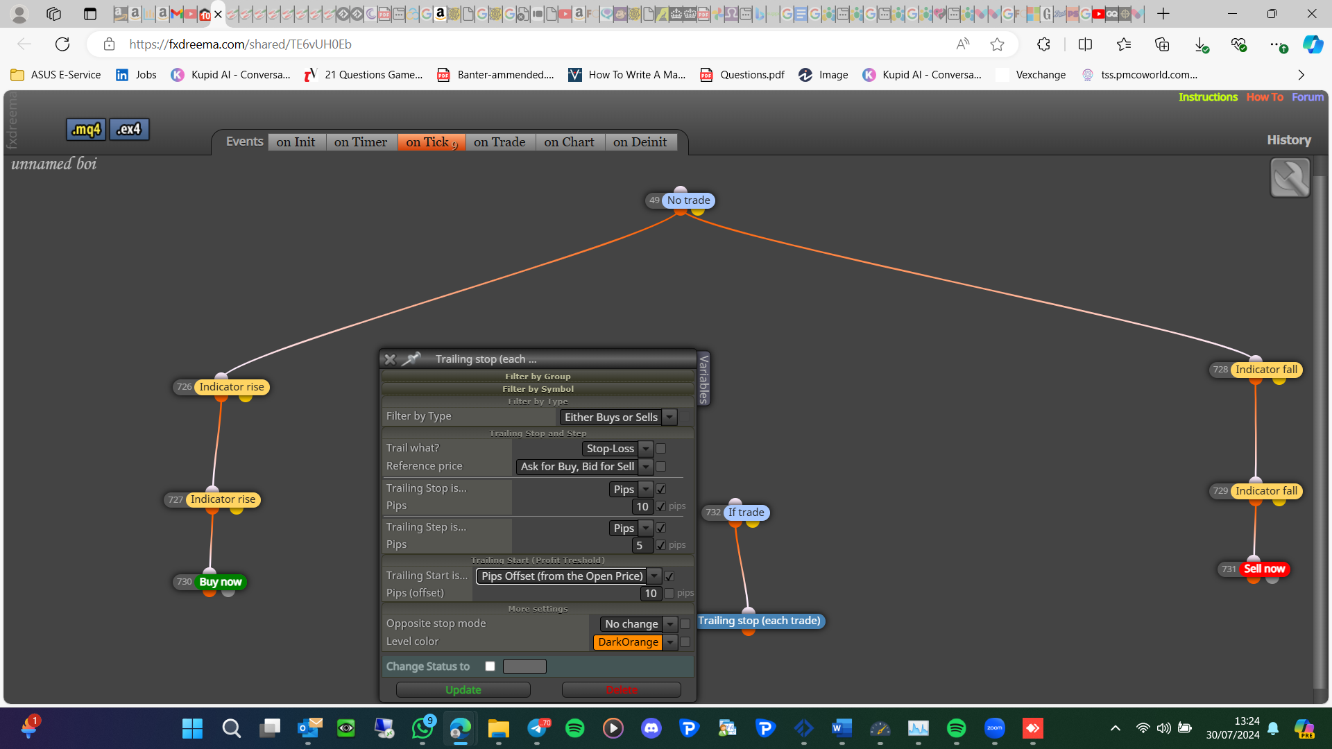The image size is (1332, 749).
Task: Close the Trailing stop dialog
Action: pos(390,359)
